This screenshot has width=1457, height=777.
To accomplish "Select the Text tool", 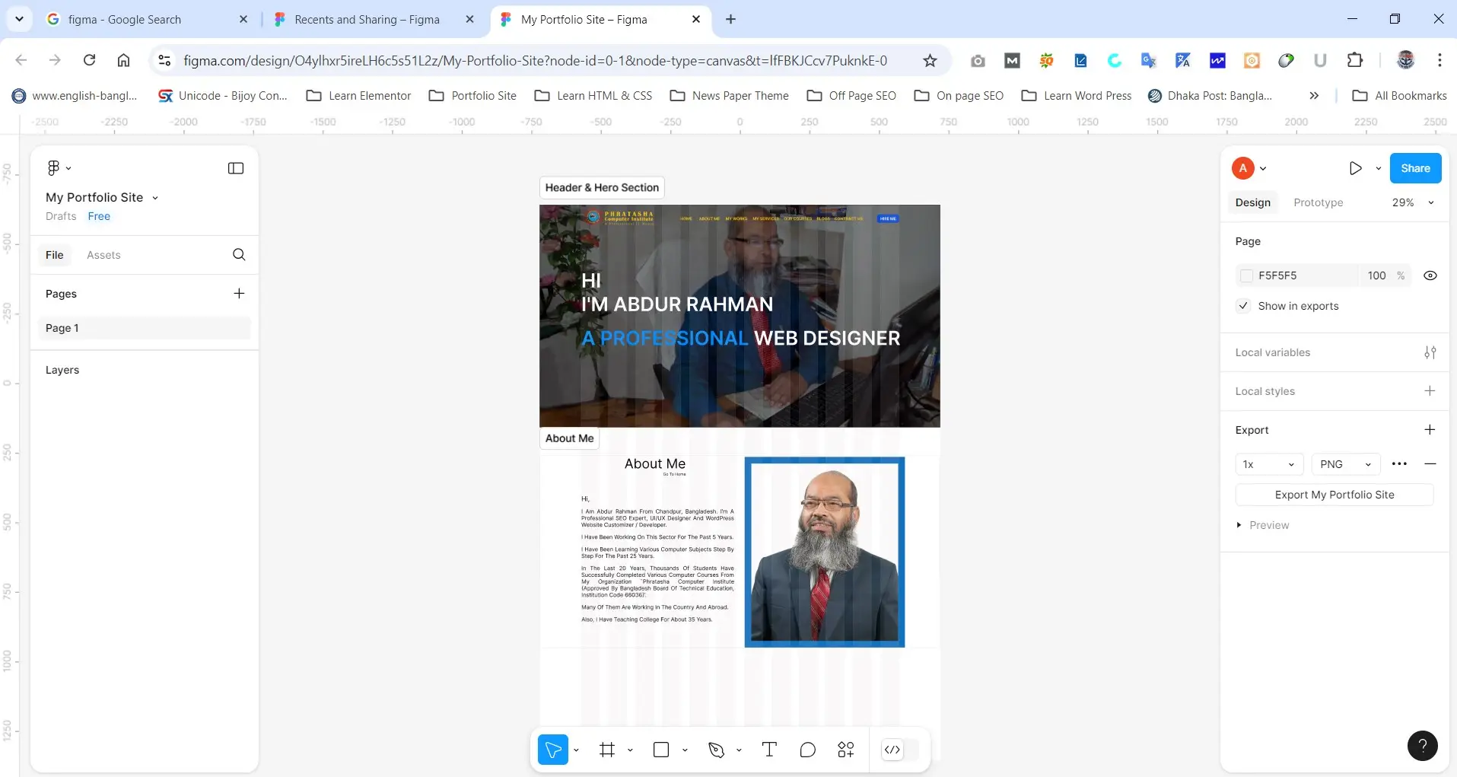I will 768,750.
